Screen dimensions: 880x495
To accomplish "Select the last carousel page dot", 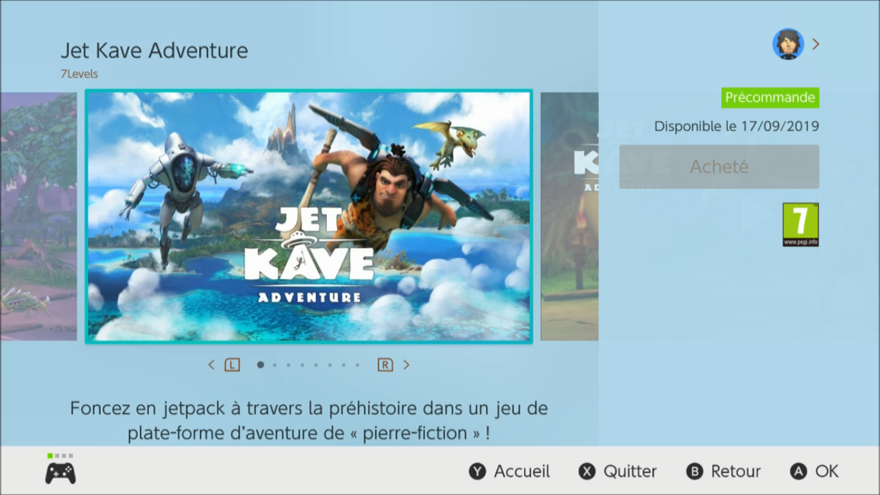I will 358,365.
